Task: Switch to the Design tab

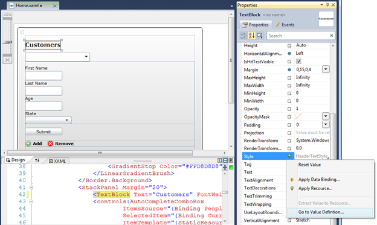Action: pos(16,160)
